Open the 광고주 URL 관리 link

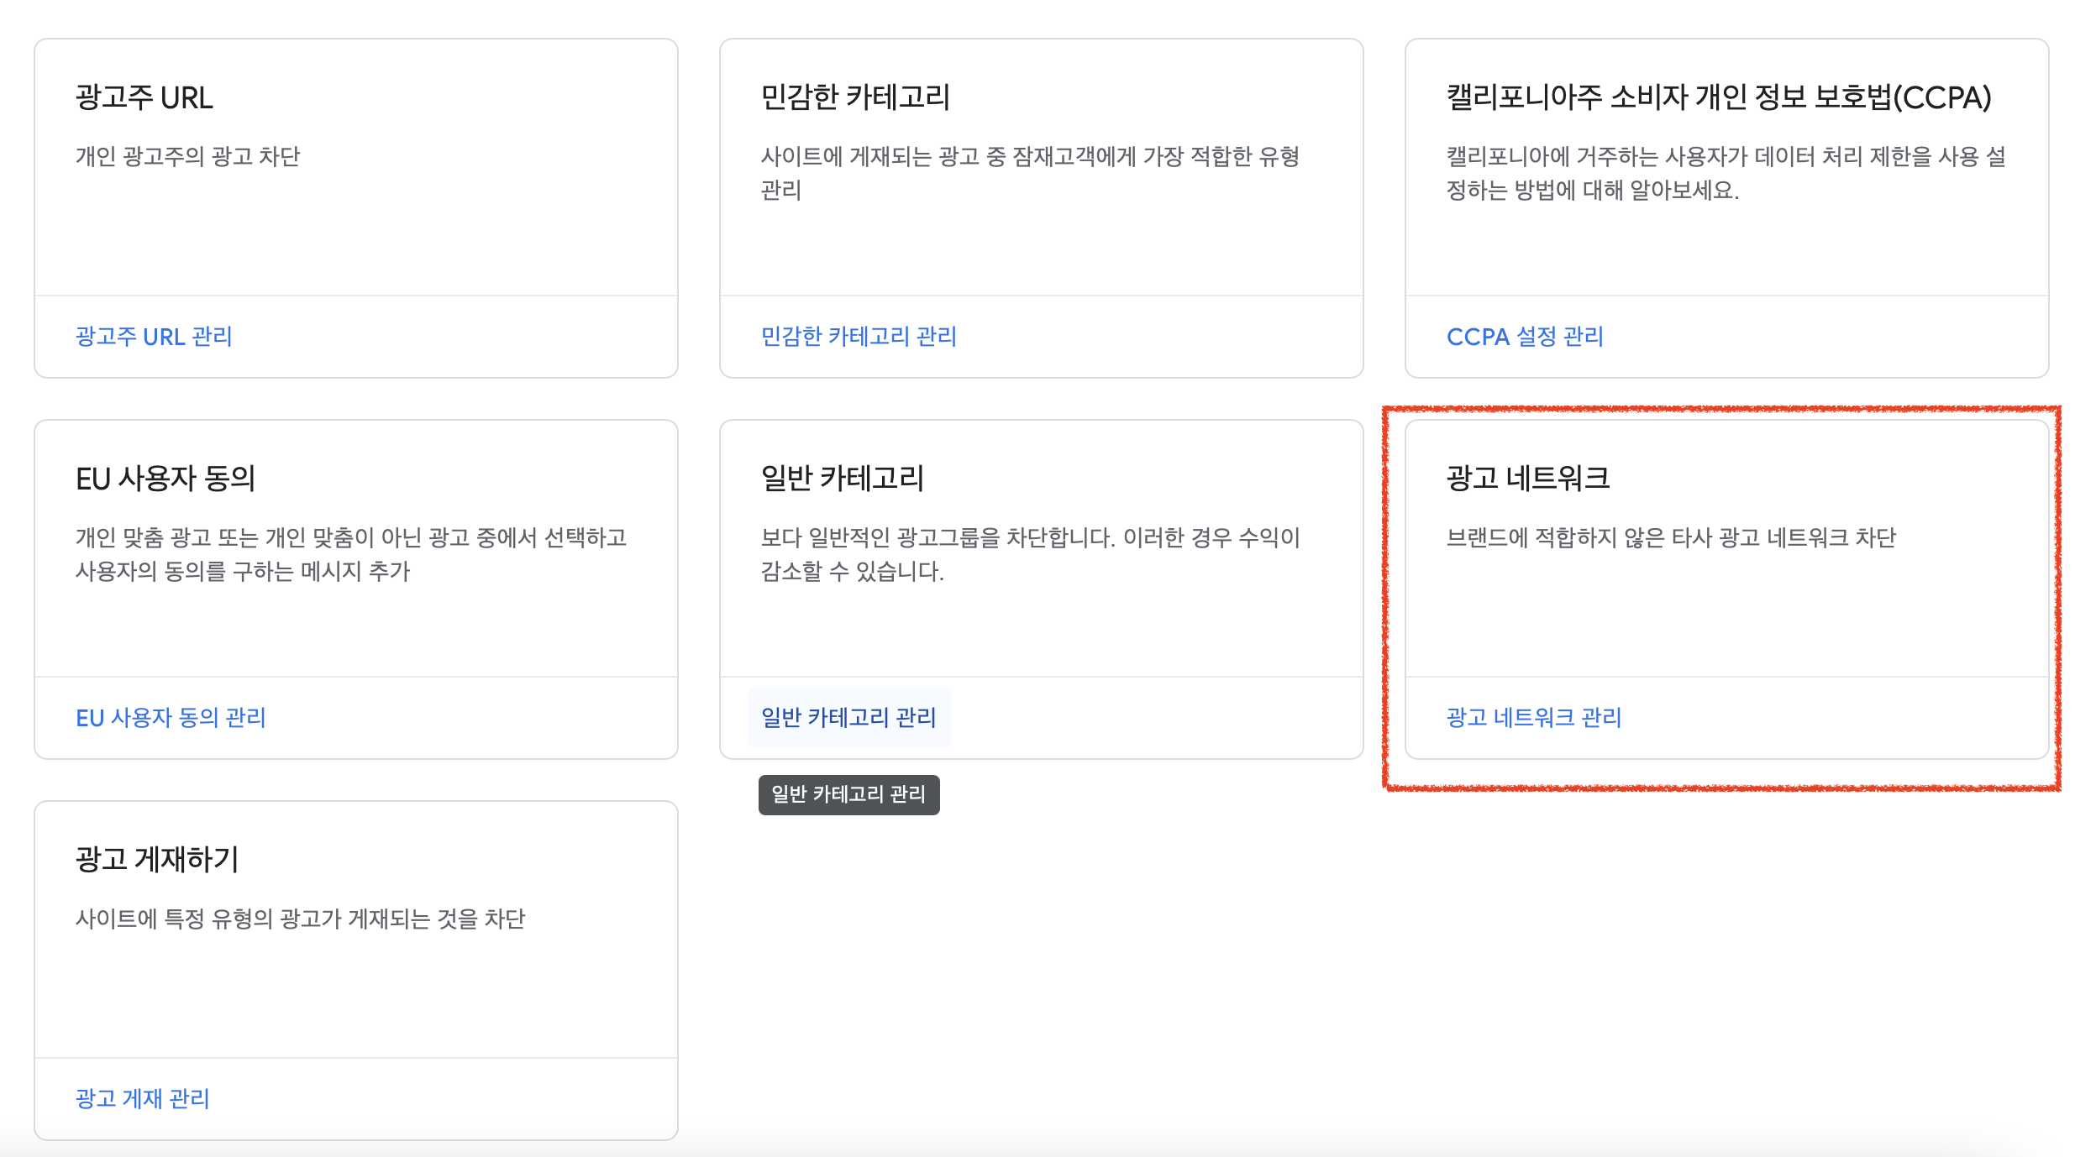[x=154, y=337]
